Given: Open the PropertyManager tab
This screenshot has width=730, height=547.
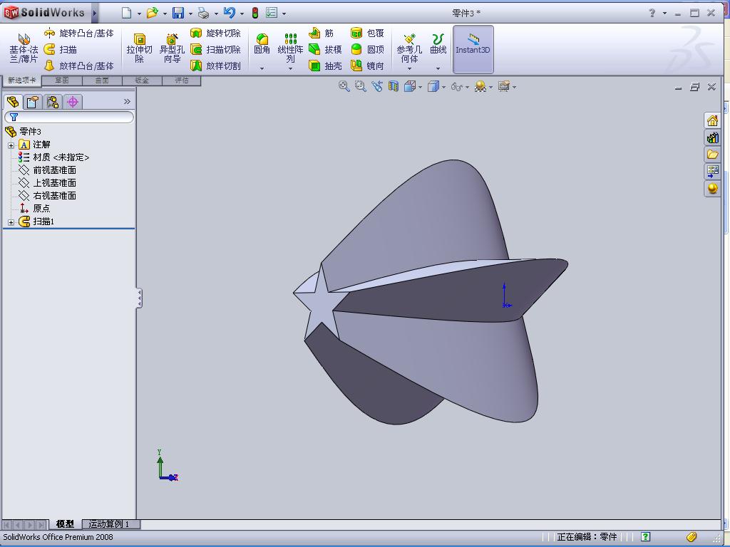Looking at the screenshot, I should click(33, 101).
